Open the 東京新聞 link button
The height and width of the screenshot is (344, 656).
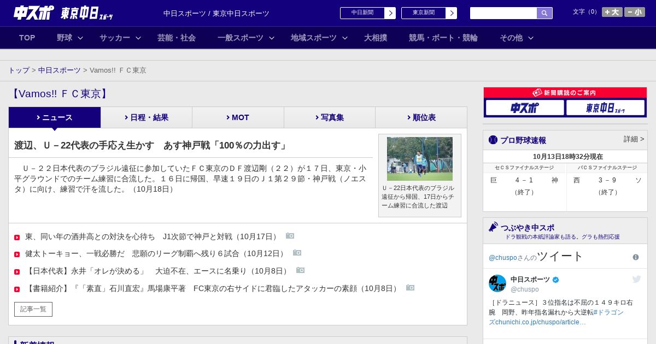(x=429, y=13)
